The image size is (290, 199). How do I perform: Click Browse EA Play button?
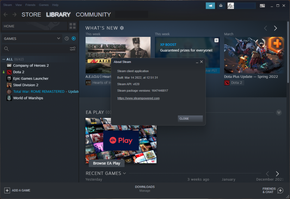pyautogui.click(x=106, y=163)
